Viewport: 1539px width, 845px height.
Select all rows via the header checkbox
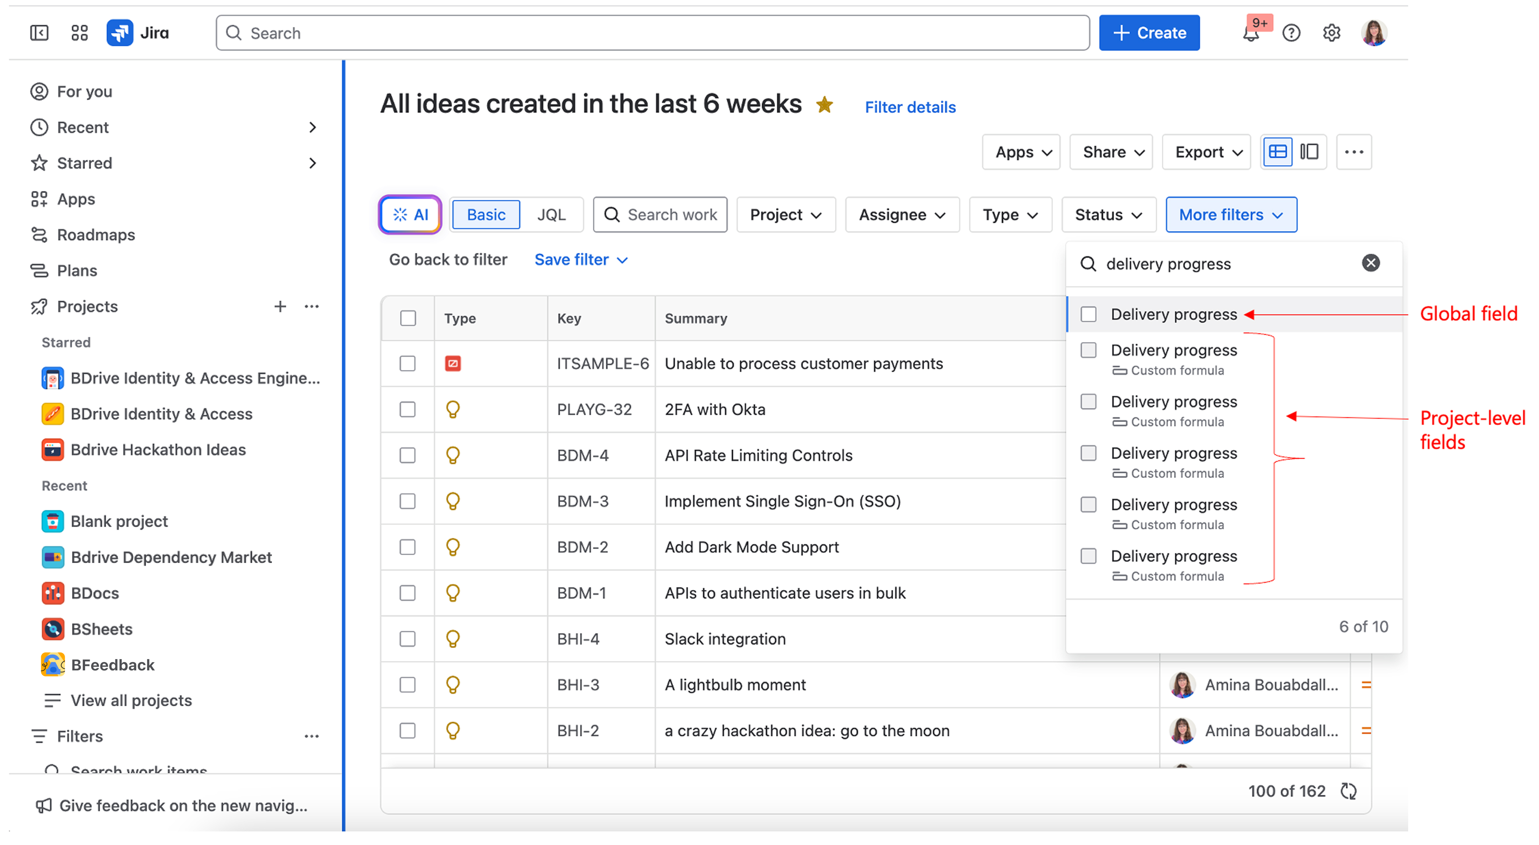tap(407, 318)
